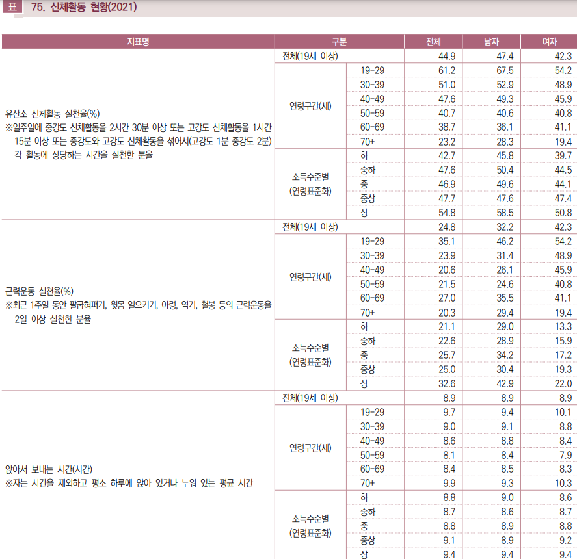Click the 58.5 value for men income '상'
This screenshot has width=577, height=559.
tap(505, 213)
